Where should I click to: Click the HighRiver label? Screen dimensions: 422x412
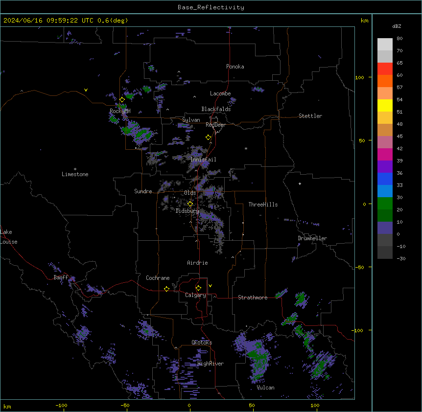point(211,364)
